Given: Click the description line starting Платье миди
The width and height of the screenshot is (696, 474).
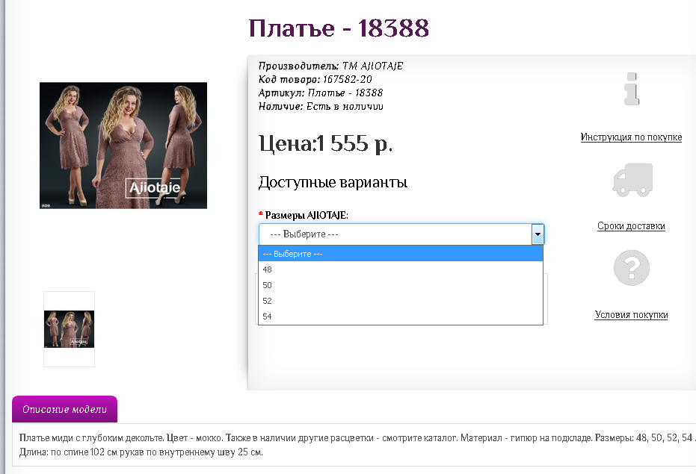Looking at the screenshot, I should click(x=357, y=438).
